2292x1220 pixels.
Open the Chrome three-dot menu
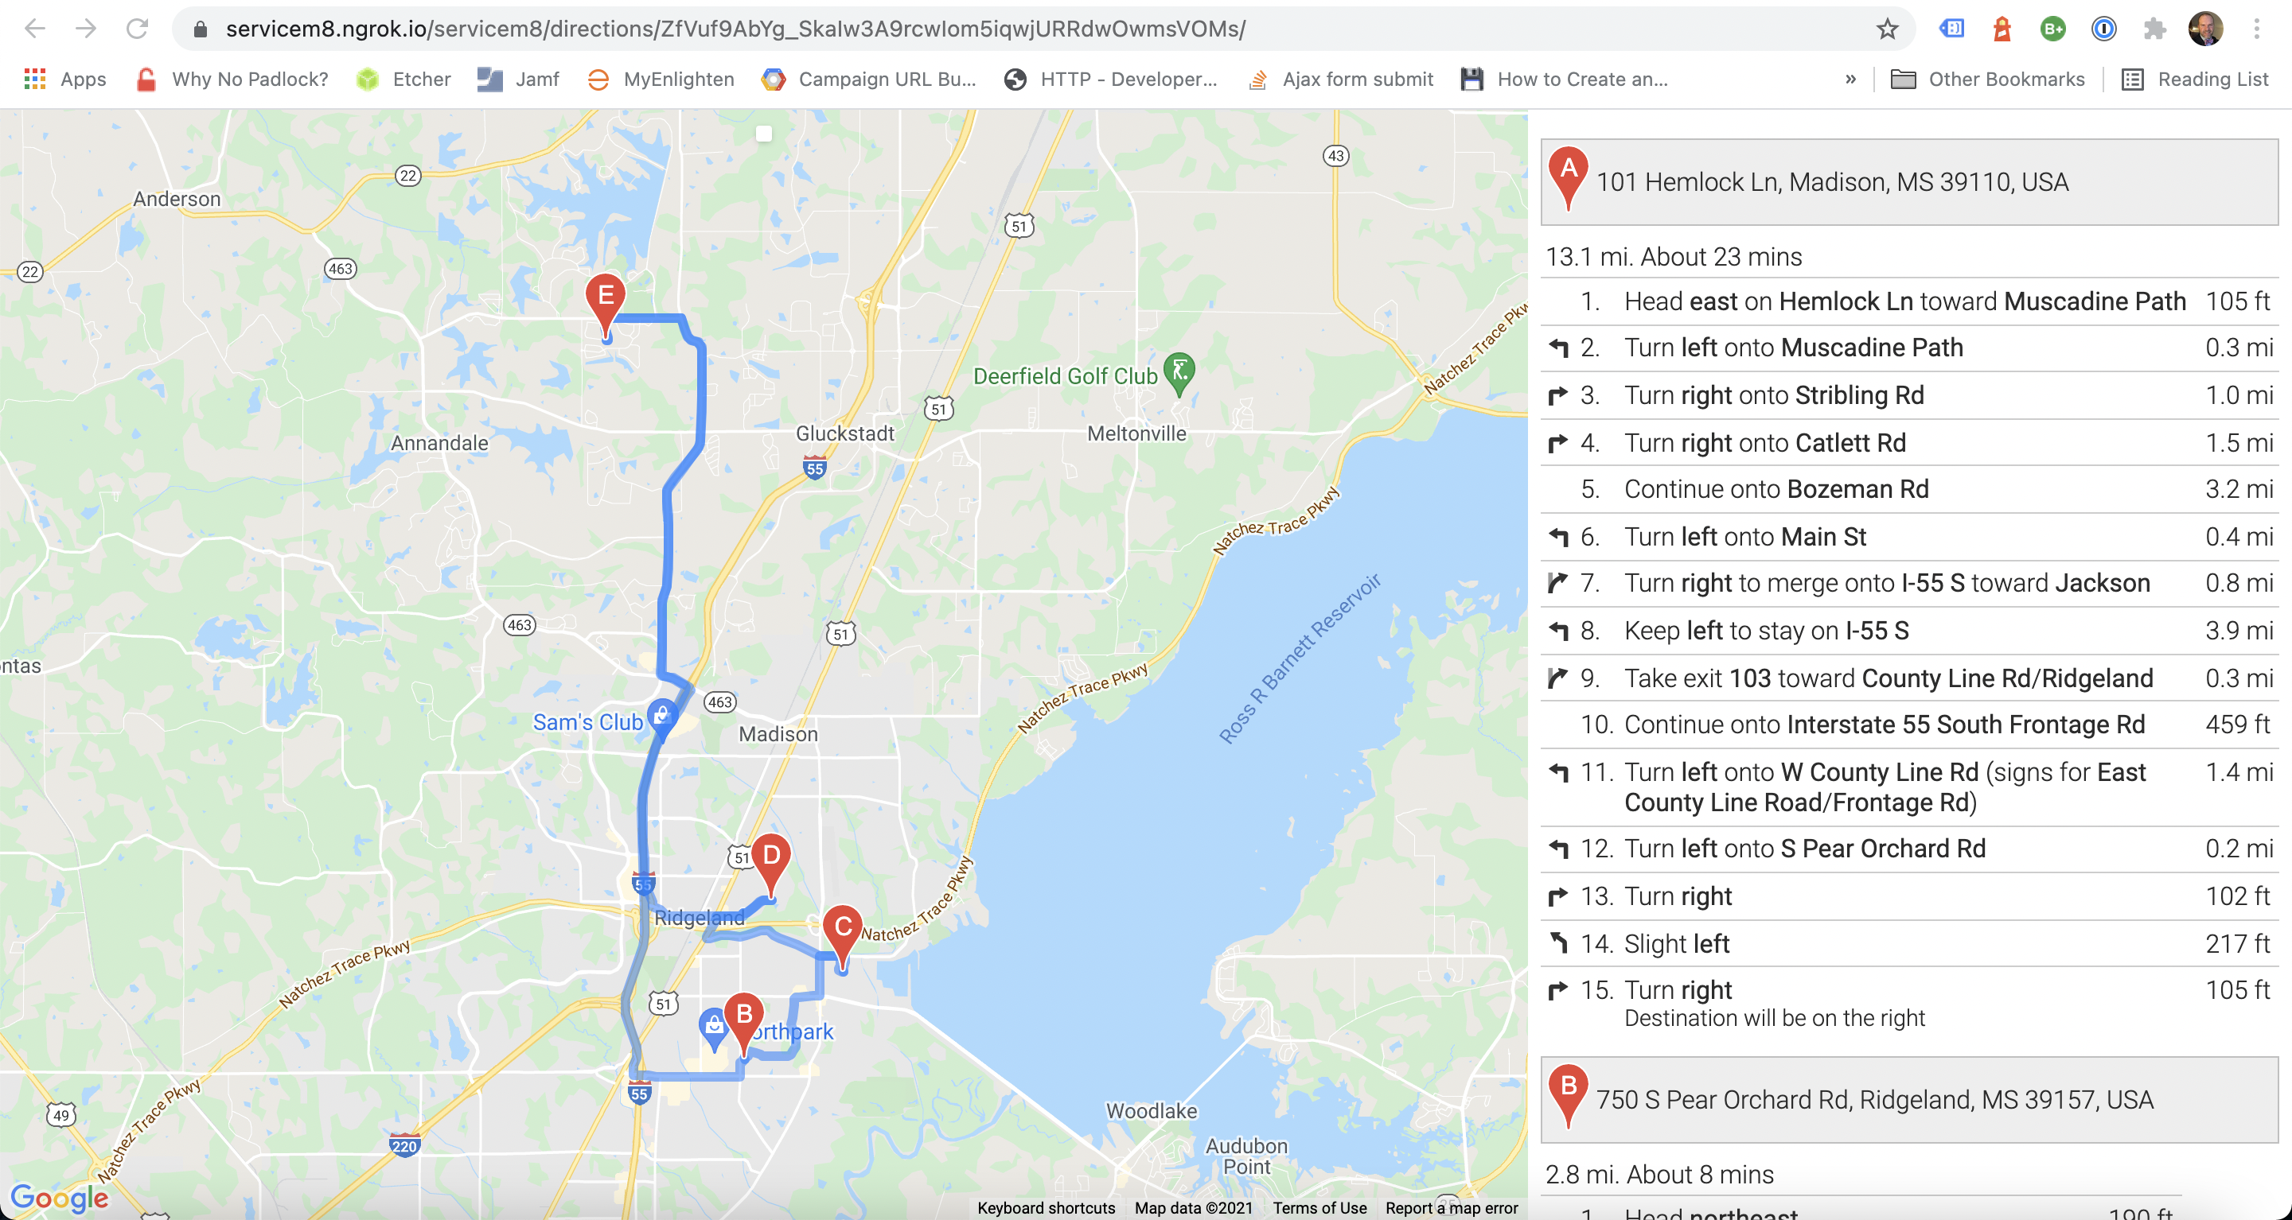click(2256, 29)
